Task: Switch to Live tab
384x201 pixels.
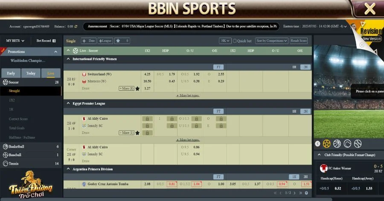Action: click(x=51, y=73)
